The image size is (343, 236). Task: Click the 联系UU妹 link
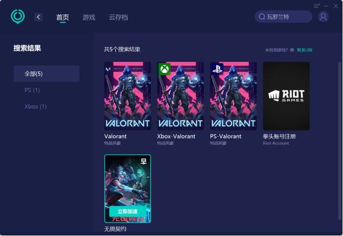pos(304,50)
